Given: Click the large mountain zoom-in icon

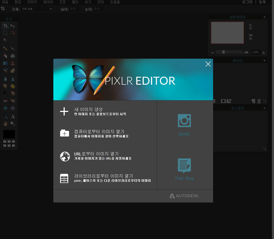Looking at the screenshot, I should (246, 52).
